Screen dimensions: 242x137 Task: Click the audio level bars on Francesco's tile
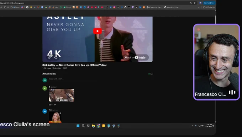(232, 92)
